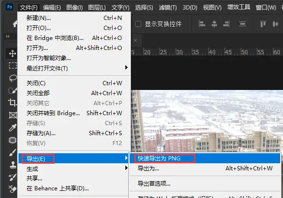Choose 快速导出为 PNG submenu entry
The height and width of the screenshot is (198, 283).
pos(205,158)
